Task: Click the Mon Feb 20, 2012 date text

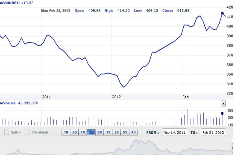Action: coord(56,11)
